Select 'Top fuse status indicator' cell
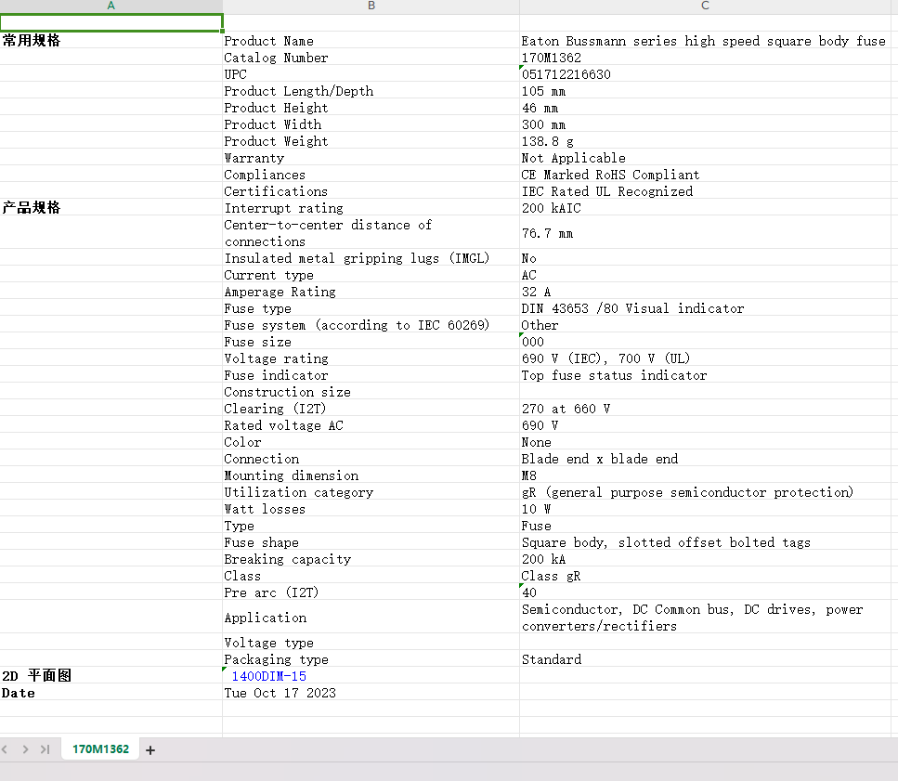 tap(705, 374)
